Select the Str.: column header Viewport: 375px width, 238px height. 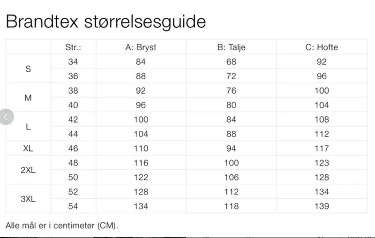click(73, 47)
